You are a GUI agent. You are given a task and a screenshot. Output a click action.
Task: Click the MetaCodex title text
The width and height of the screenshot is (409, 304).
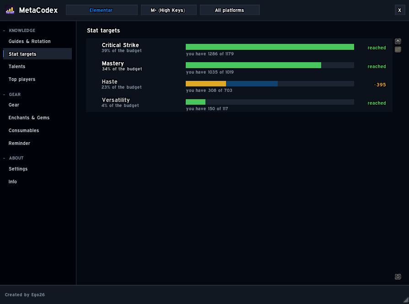(x=38, y=10)
